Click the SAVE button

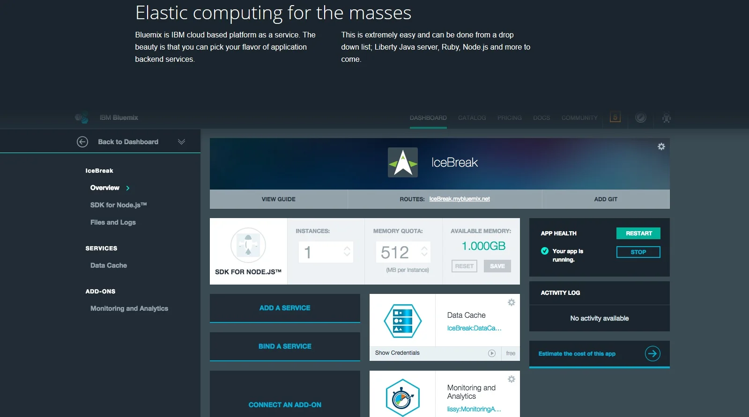coord(497,266)
